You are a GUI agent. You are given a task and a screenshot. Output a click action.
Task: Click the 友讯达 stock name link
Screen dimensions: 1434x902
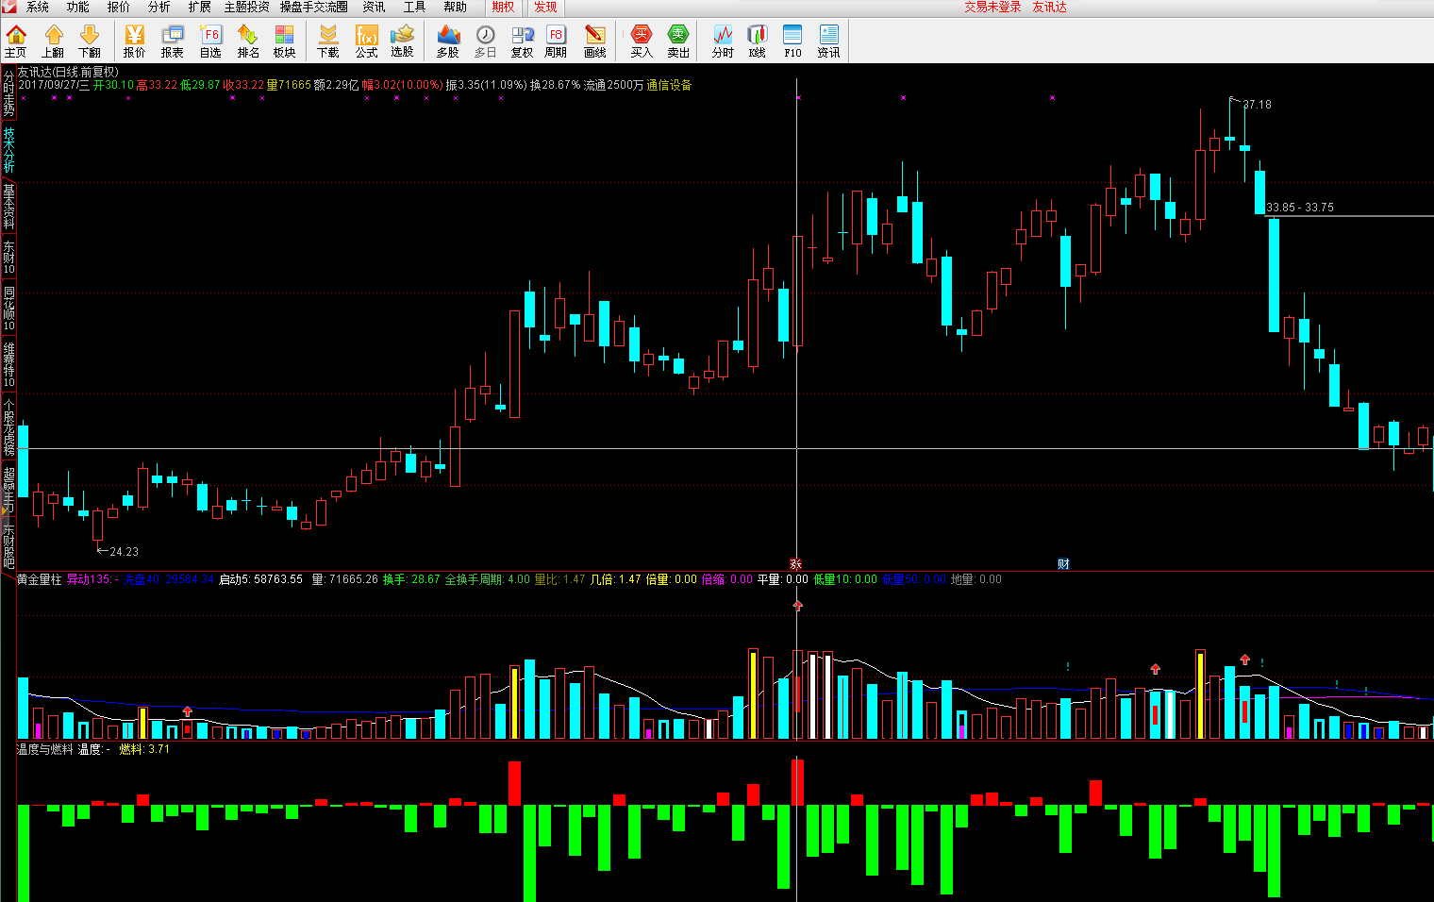(1049, 7)
